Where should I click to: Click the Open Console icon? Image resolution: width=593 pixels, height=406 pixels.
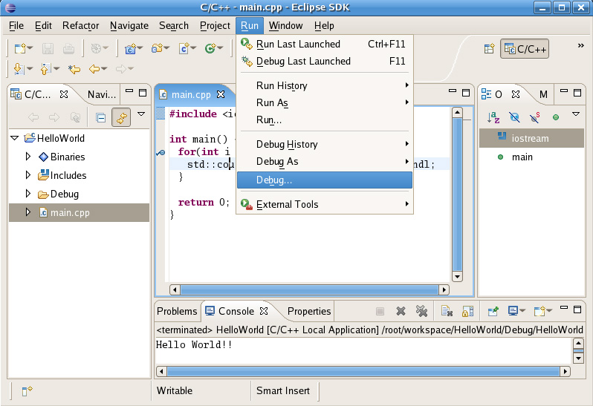point(539,311)
